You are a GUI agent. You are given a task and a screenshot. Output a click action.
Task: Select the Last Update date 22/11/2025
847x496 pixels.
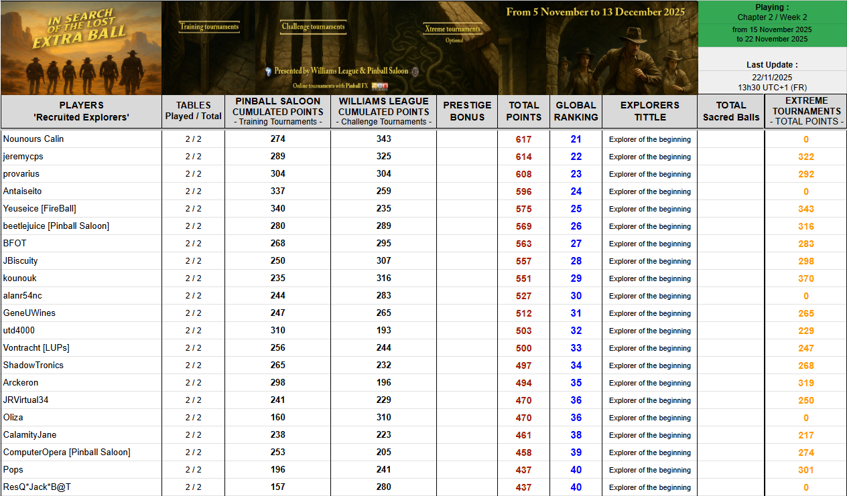coord(772,78)
